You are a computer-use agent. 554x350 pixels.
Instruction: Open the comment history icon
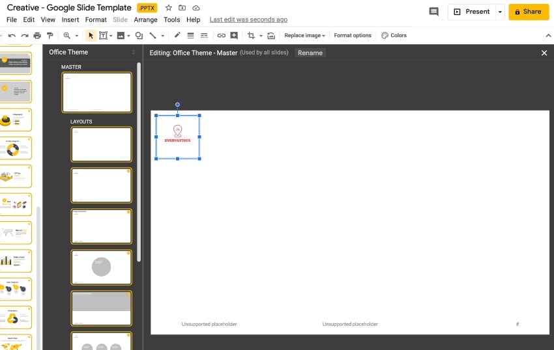coord(434,12)
